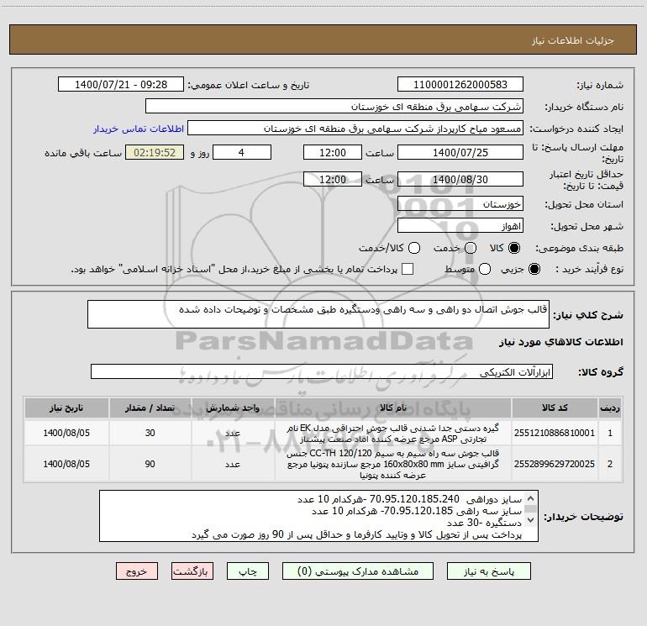Click the واحد شمارش column header
This screenshot has width=647, height=626.
[x=233, y=408]
